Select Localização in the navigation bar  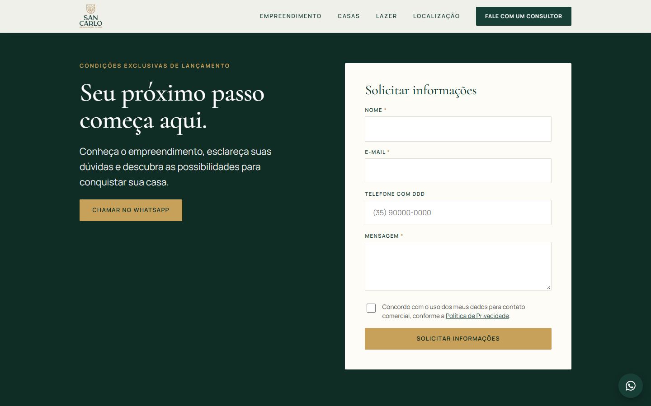(x=436, y=16)
